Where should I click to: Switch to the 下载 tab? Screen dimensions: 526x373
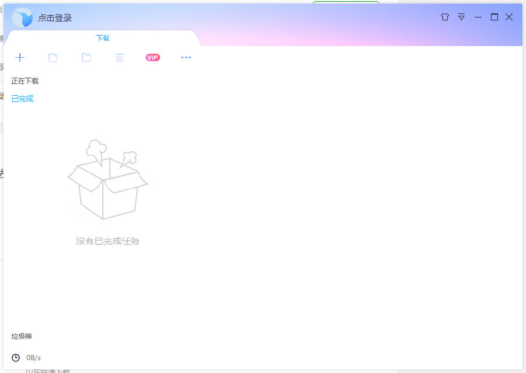pos(103,38)
